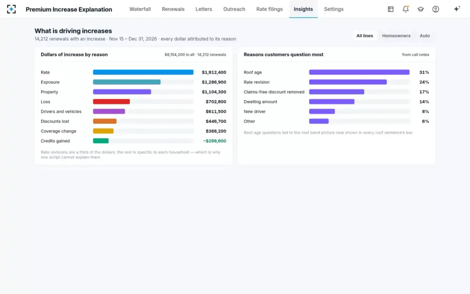Click the What is driving increases heading

tap(73, 31)
